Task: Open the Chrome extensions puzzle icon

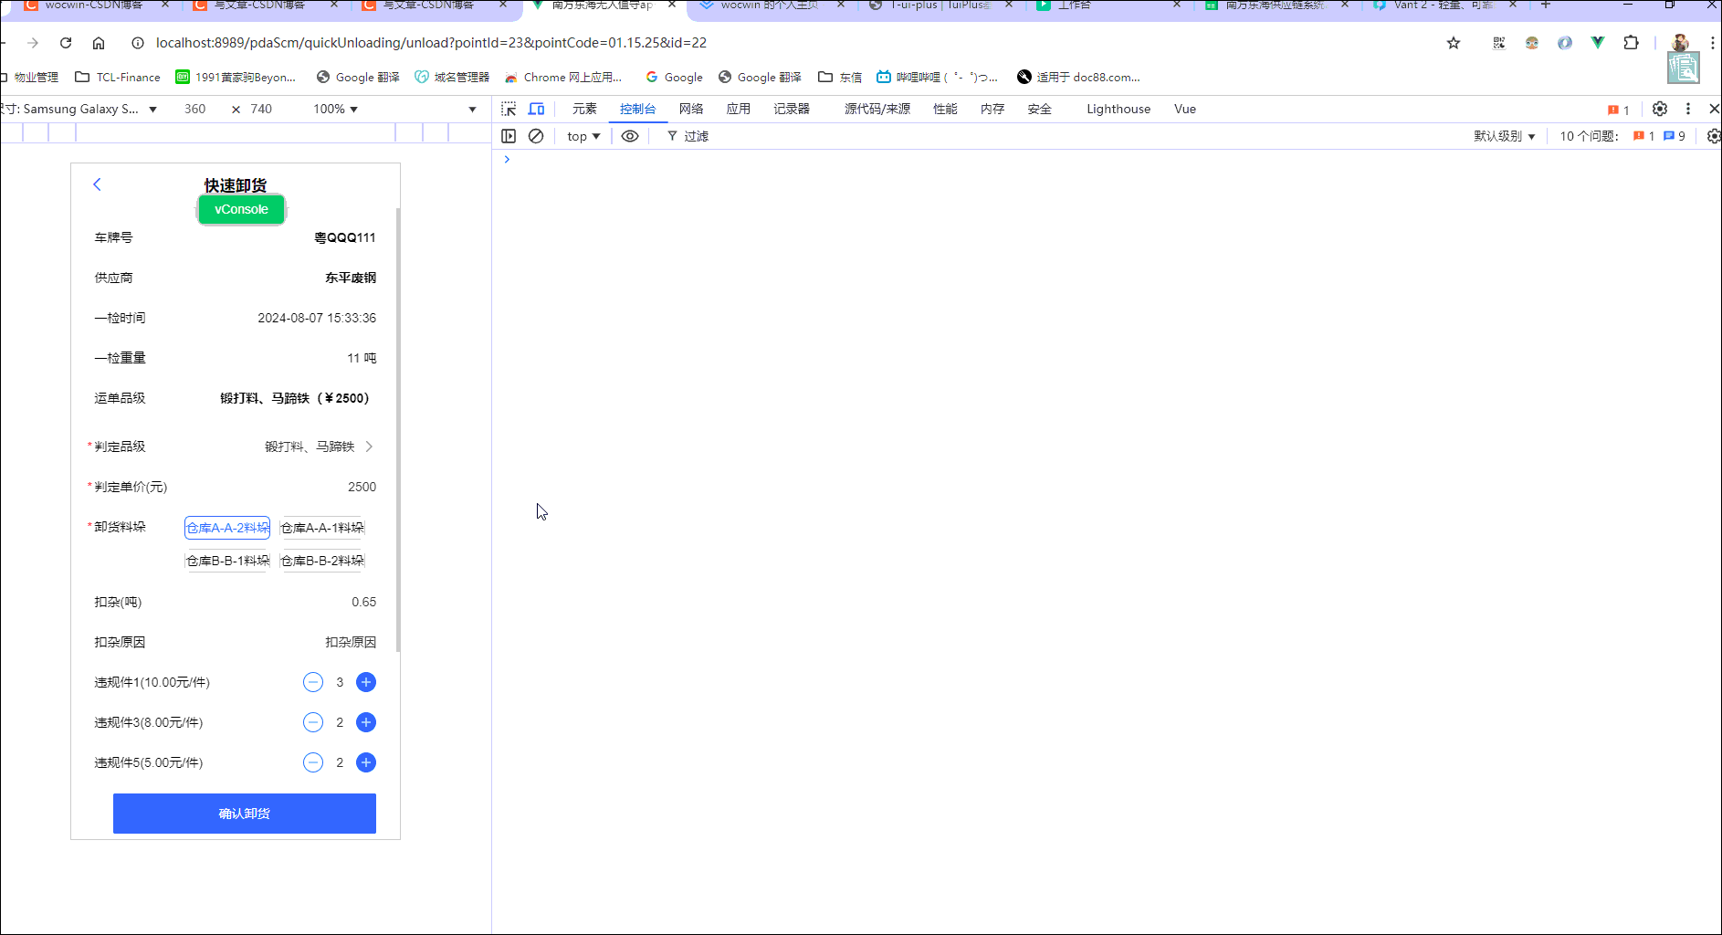Action: 1631,43
